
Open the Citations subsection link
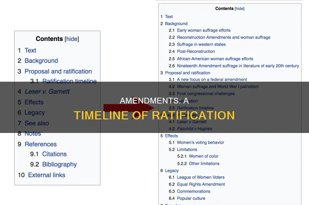coord(55,154)
